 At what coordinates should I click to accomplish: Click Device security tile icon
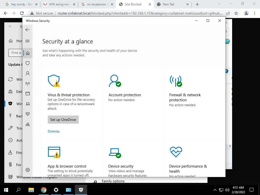[115, 153]
